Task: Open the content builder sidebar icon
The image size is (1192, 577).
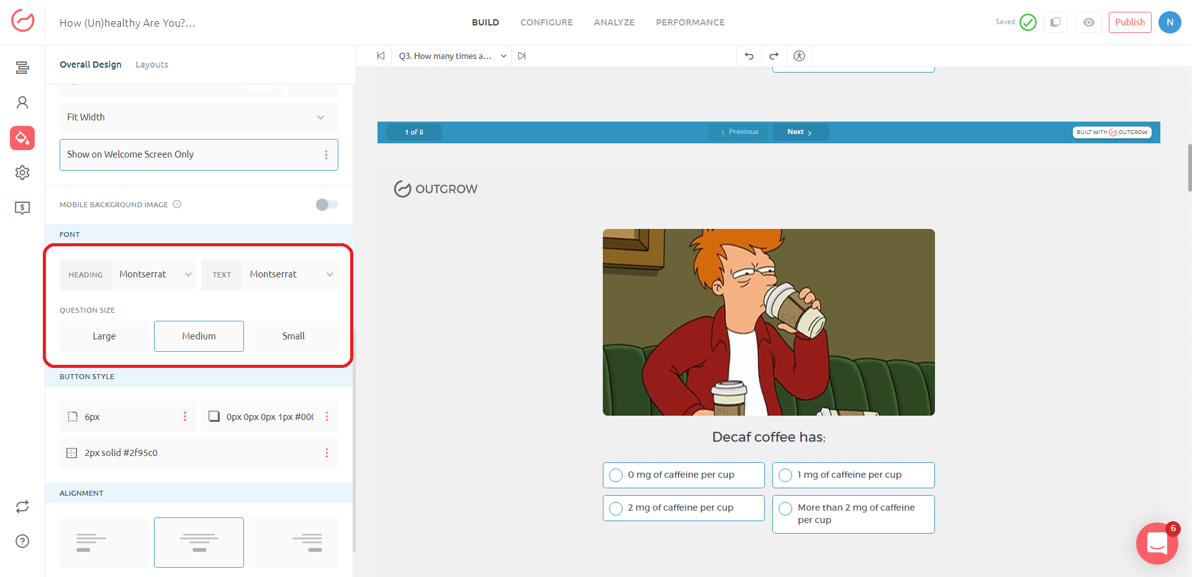Action: tap(22, 68)
